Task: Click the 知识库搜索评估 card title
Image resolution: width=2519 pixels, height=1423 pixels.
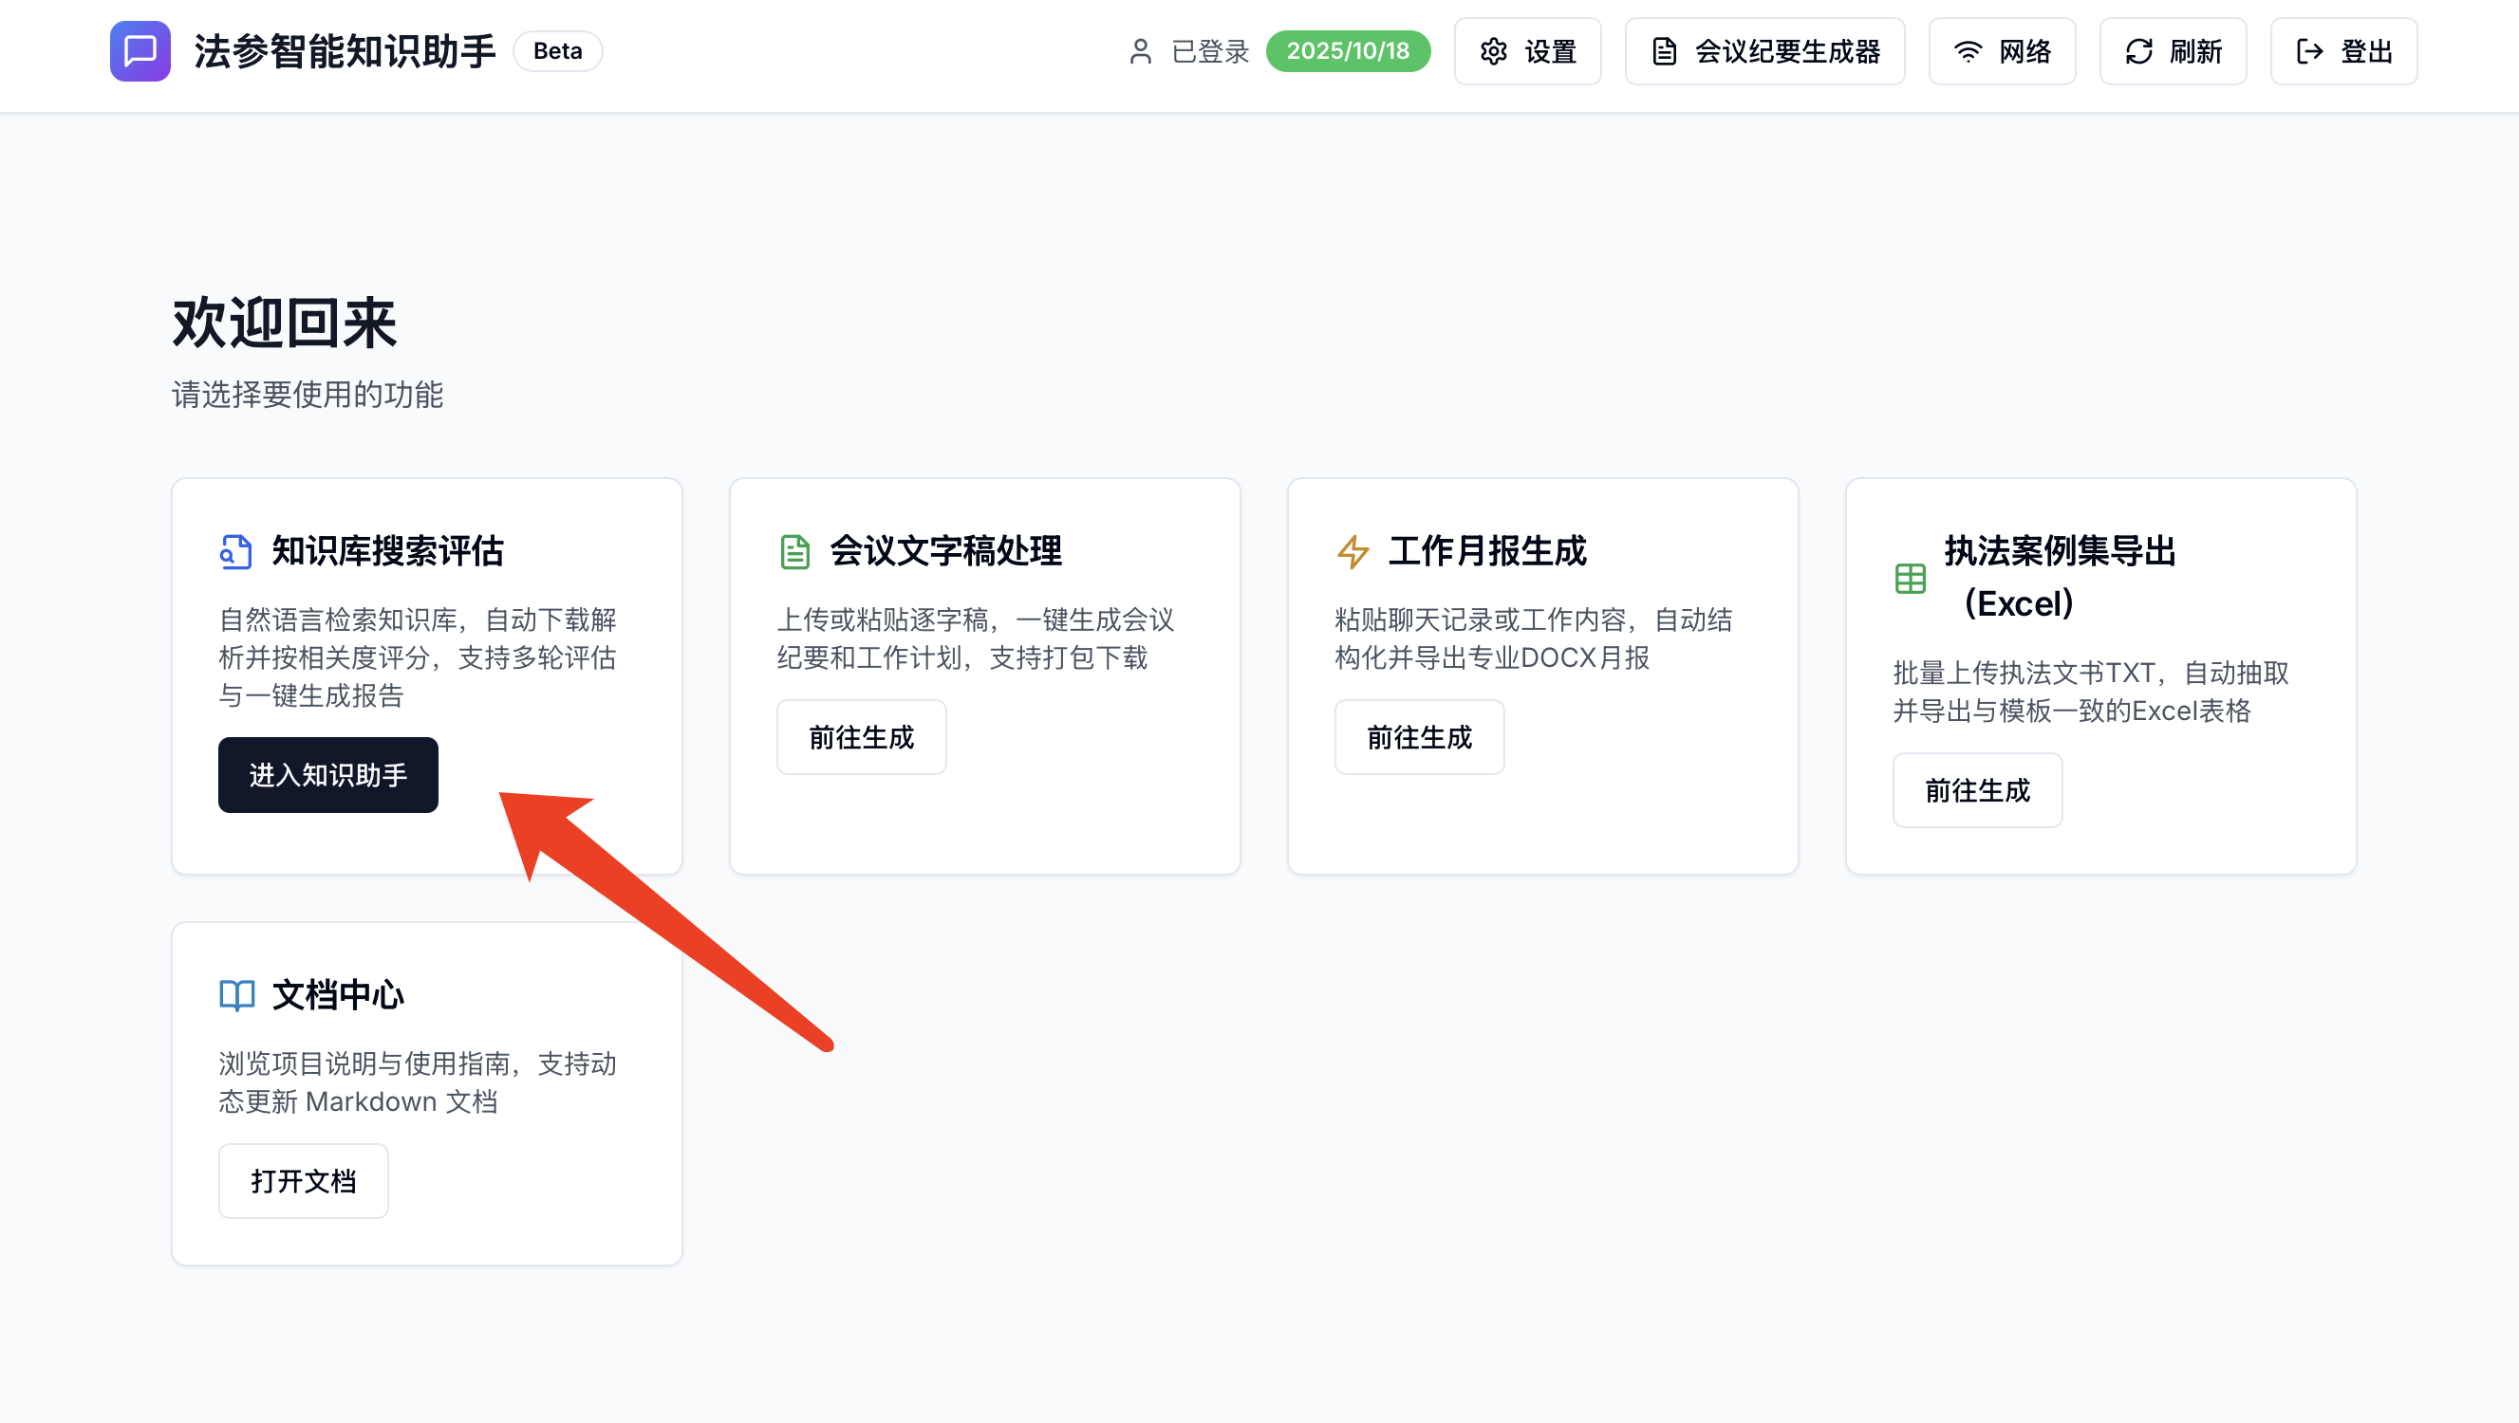Action: point(387,551)
